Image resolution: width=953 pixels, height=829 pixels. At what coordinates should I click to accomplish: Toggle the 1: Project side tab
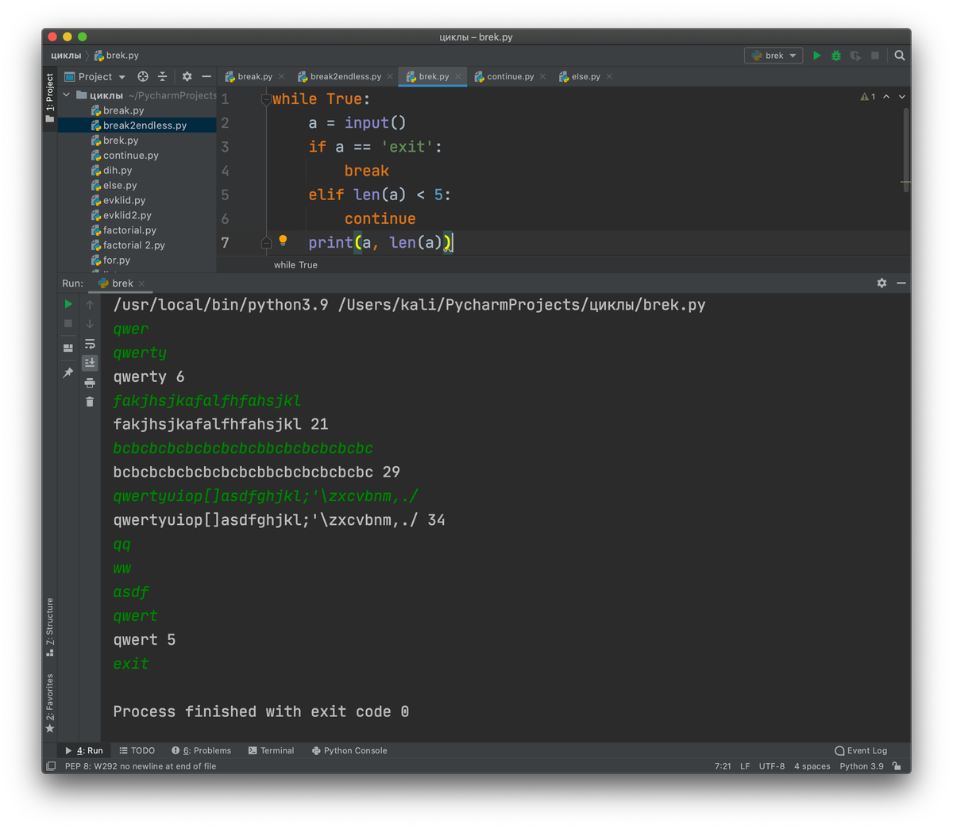click(x=50, y=97)
